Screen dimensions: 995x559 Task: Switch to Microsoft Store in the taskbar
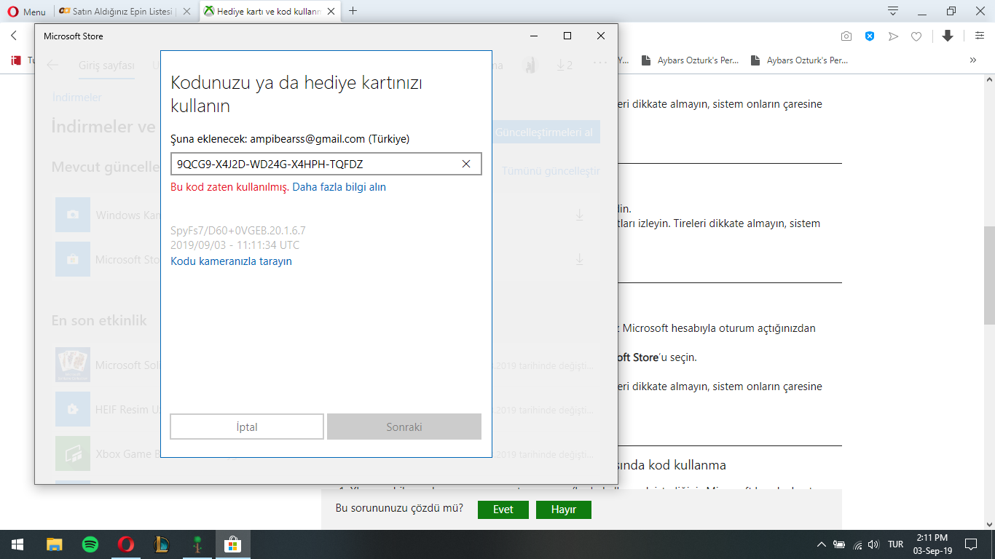(232, 544)
